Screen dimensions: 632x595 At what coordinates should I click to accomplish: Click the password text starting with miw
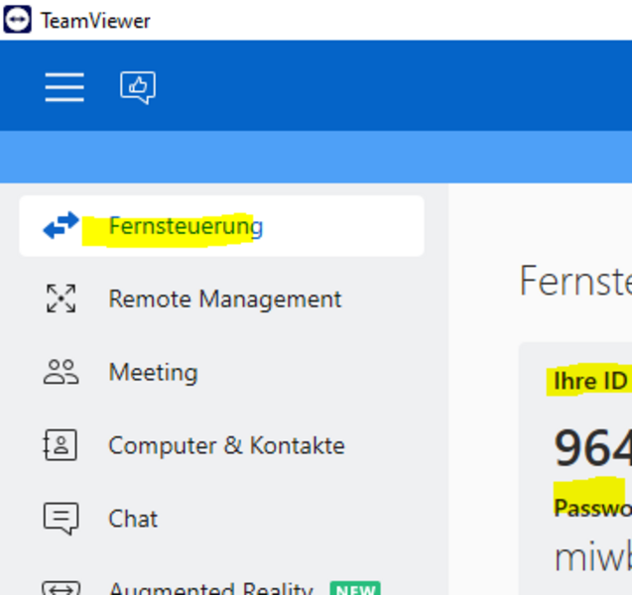point(593,557)
